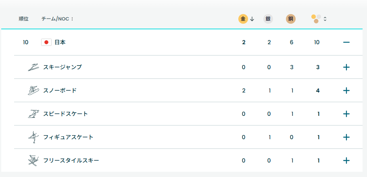Click the スノーボード sport name
367x177 pixels.
[60, 91]
